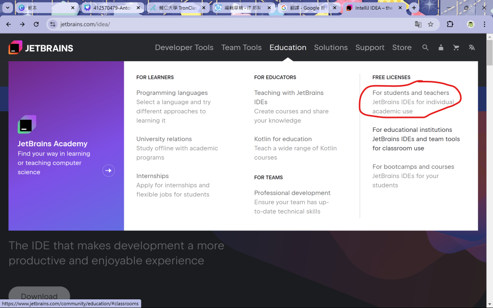This screenshot has width=493, height=308.
Task: Click the JetBrains Academy heading
Action: pyautogui.click(x=52, y=143)
